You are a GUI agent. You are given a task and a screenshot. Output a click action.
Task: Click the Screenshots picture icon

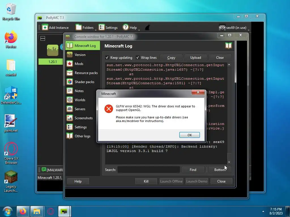coord(70,118)
